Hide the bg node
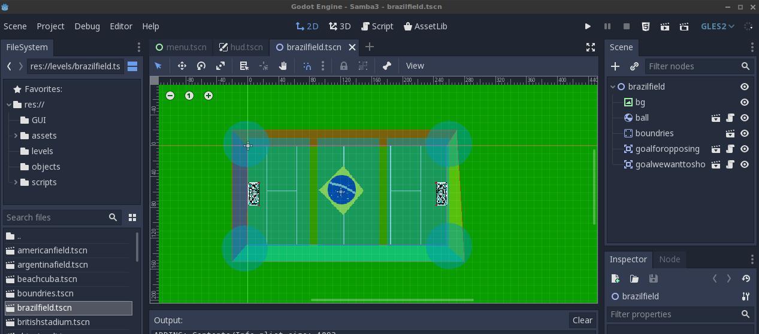759x334 pixels. (x=745, y=102)
